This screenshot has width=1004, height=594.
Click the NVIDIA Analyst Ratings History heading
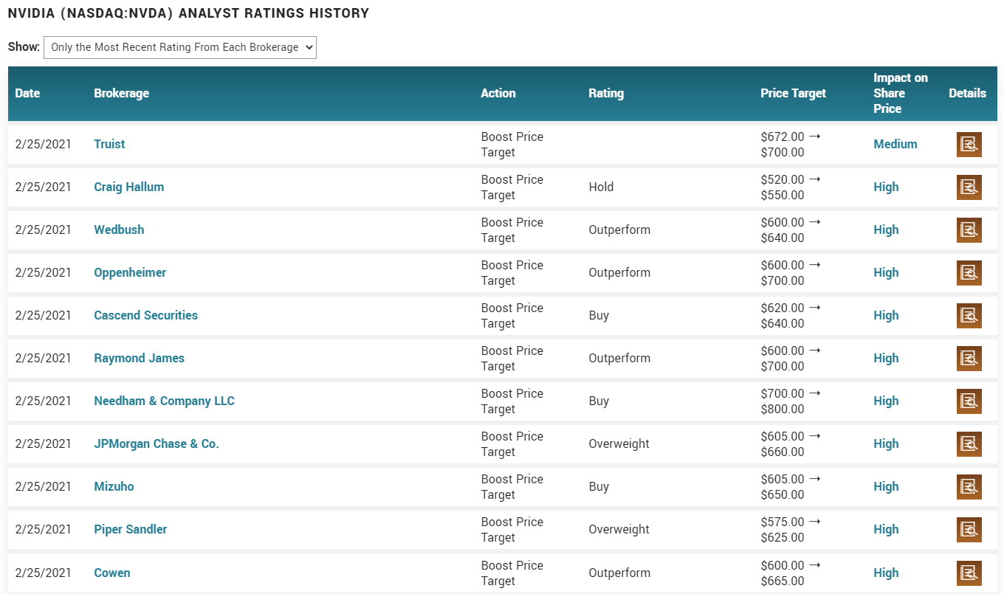point(188,13)
